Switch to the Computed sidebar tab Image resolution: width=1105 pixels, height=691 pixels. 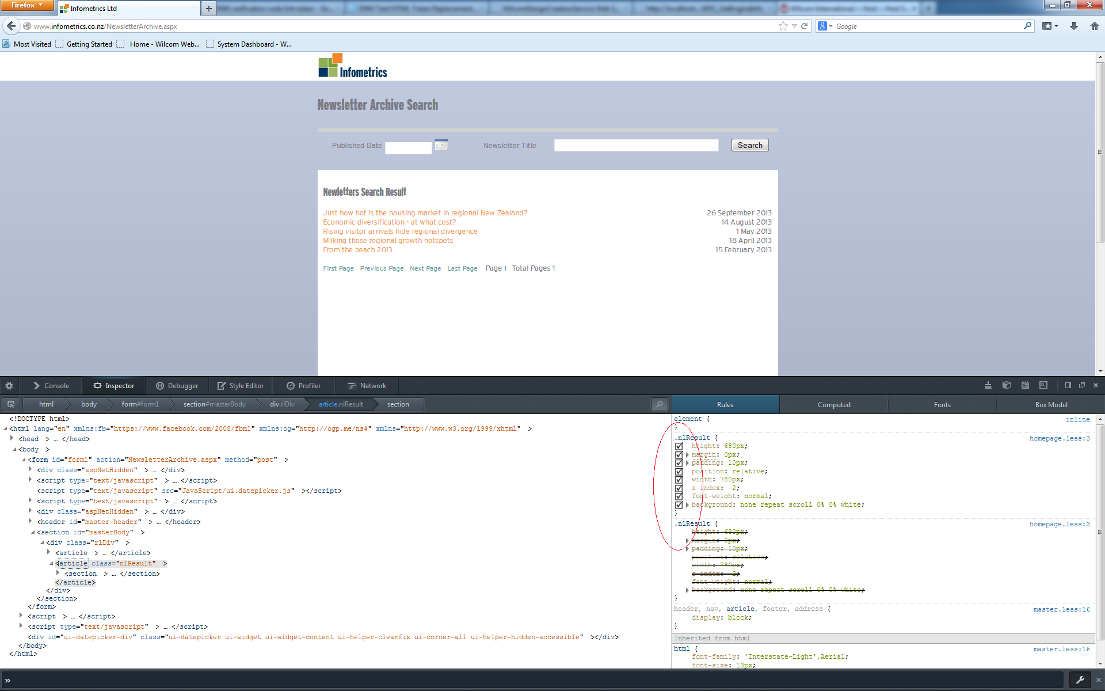834,405
